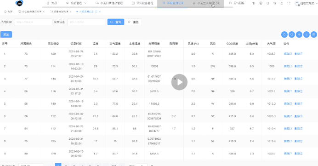318x166 pixels.
Task: Click device cell "129" in row 1
Action: (53, 54)
